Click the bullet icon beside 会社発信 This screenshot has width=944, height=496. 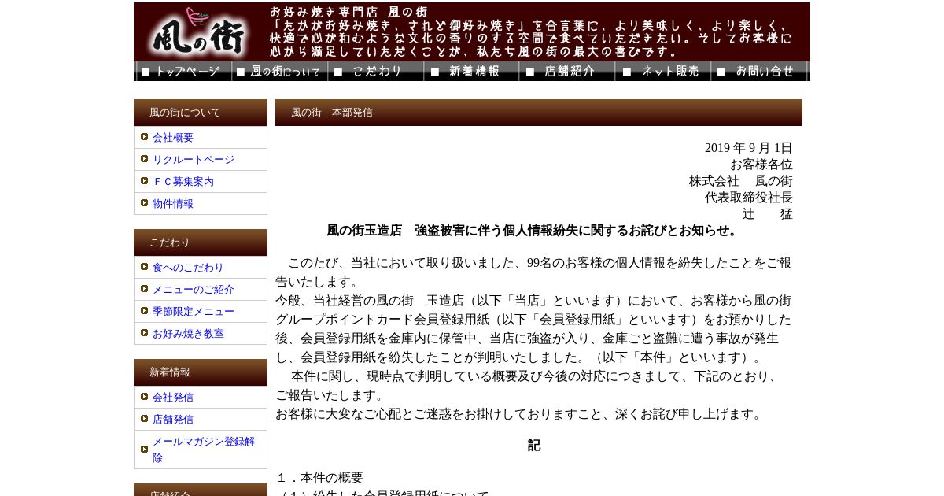coord(145,397)
